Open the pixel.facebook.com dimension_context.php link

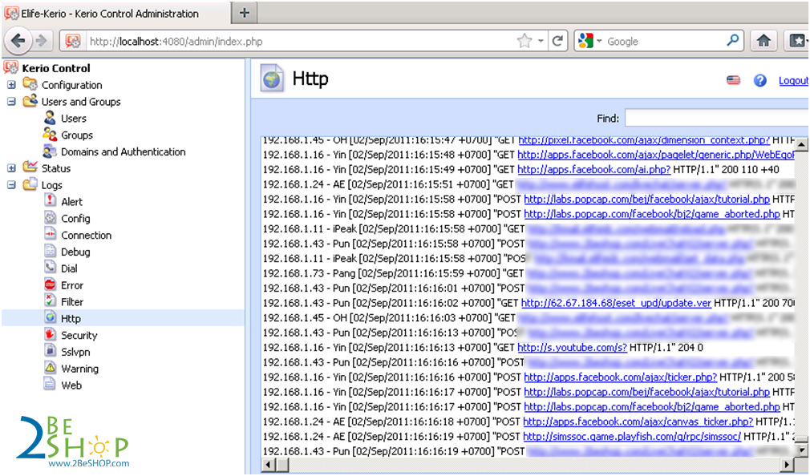pos(644,140)
